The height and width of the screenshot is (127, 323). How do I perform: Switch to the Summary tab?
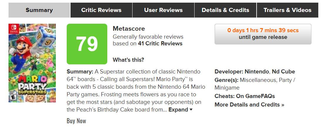point(39,10)
